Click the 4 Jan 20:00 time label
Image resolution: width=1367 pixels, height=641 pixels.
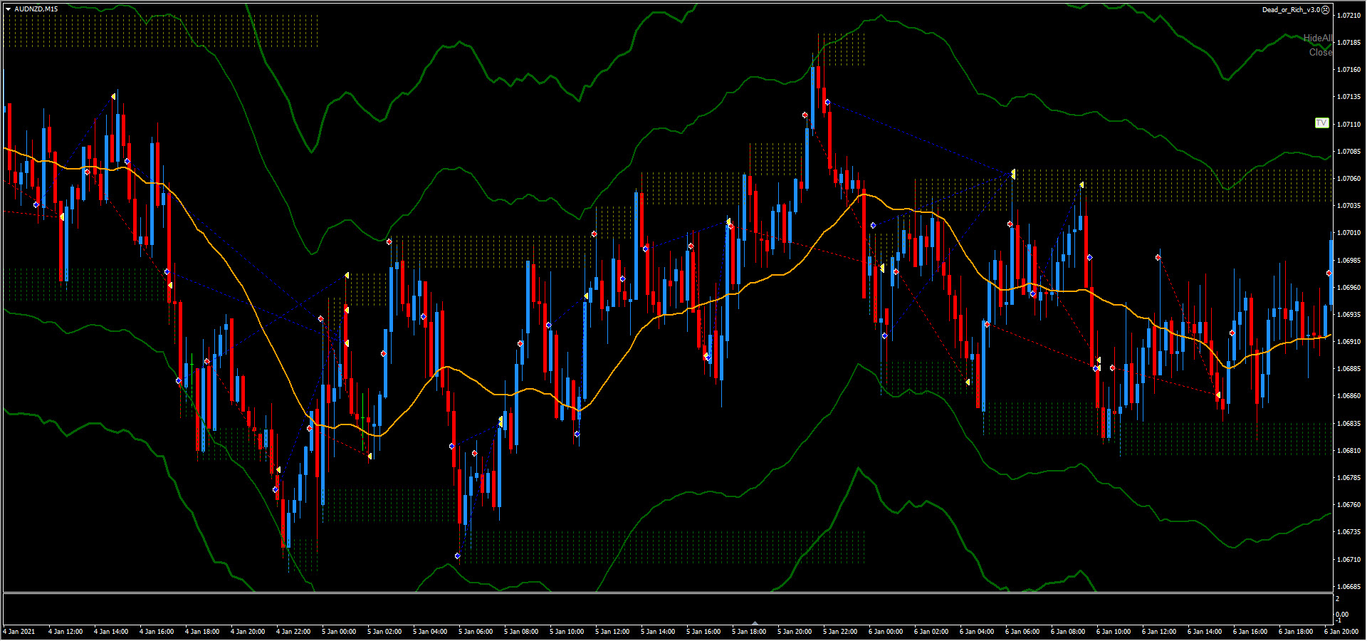[248, 632]
